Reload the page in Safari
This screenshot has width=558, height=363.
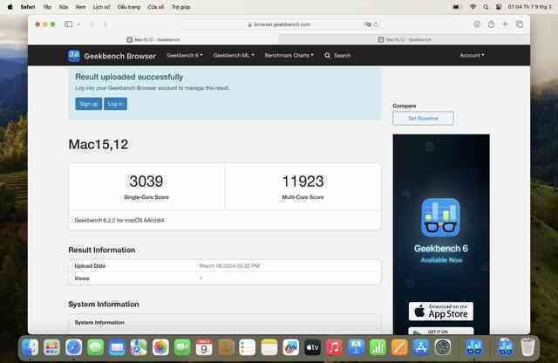coord(376,24)
